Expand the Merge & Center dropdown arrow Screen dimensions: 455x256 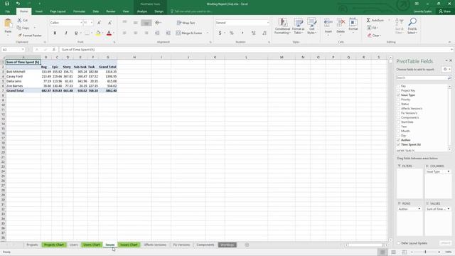coord(207,33)
